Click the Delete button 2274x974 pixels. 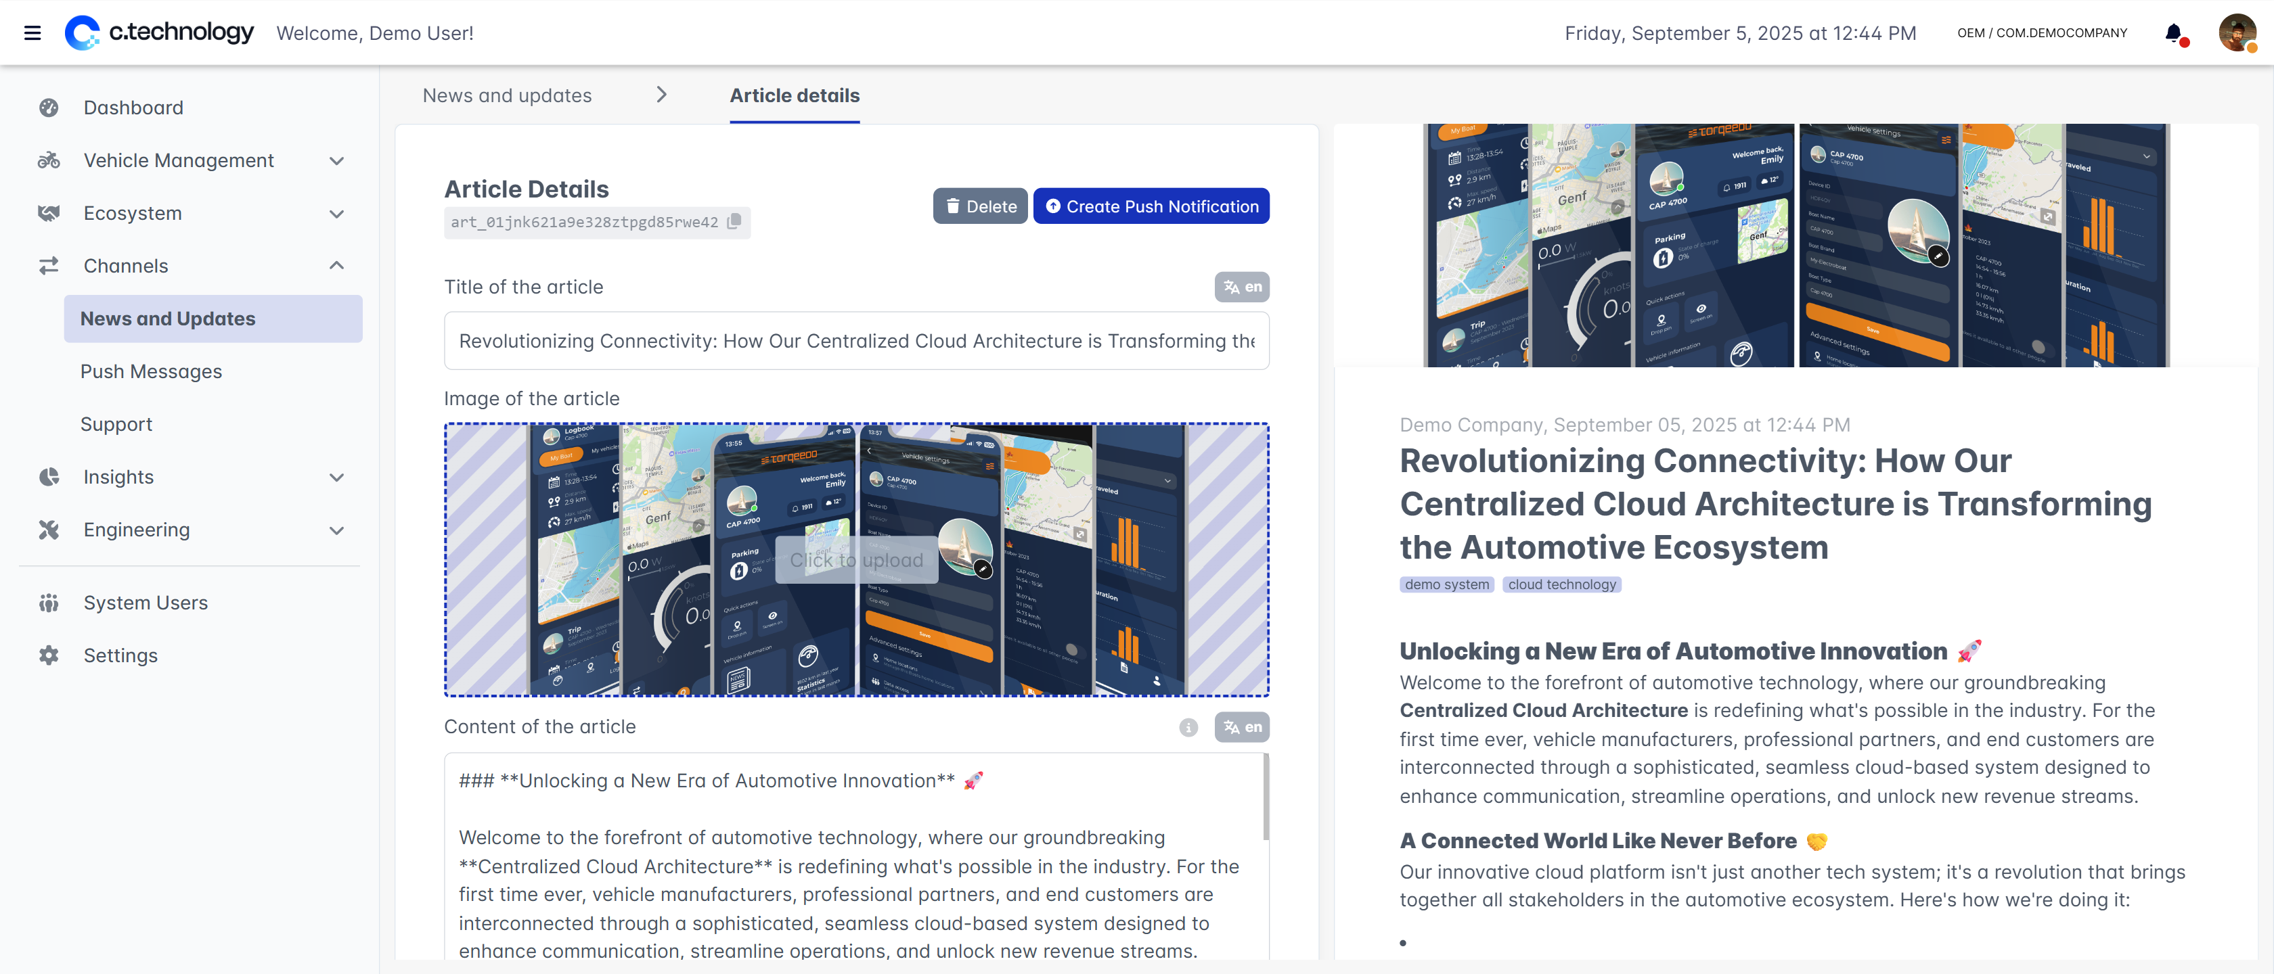click(x=980, y=206)
